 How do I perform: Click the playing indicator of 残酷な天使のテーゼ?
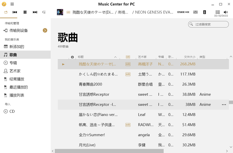click(63, 64)
